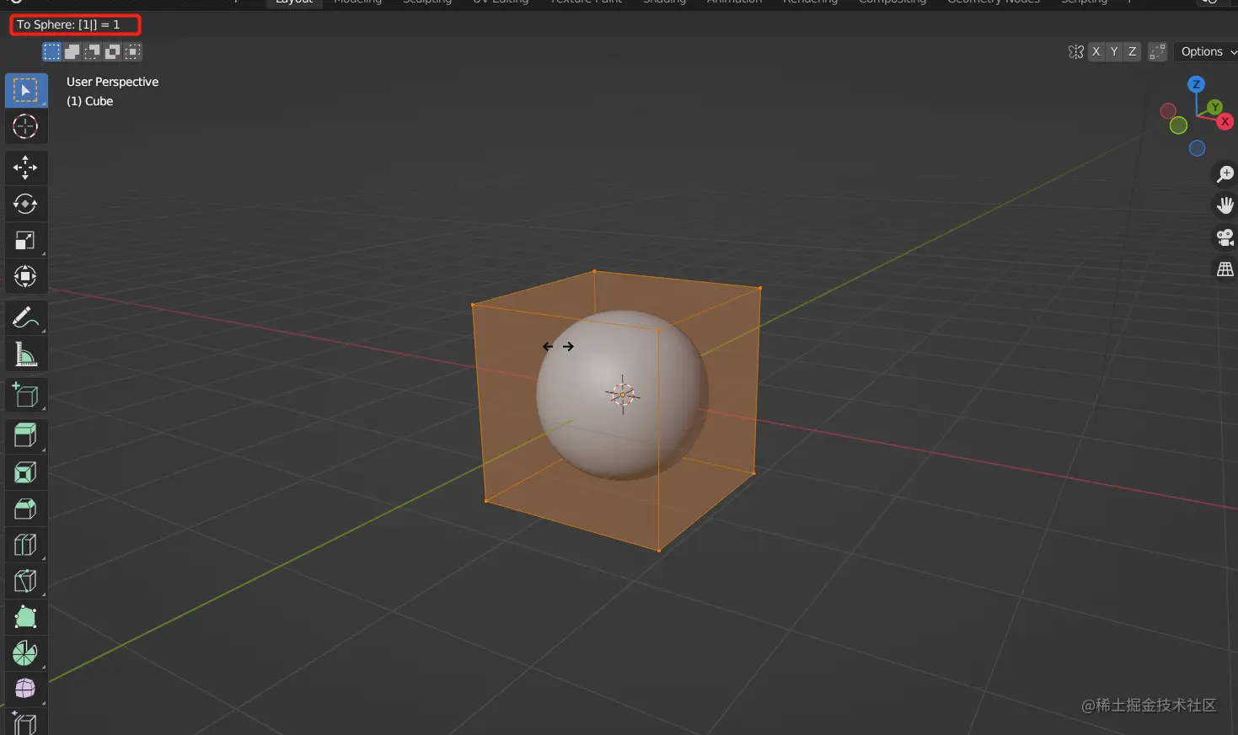Enable Subtract Selection mode
1238x735 pixels.
click(x=93, y=52)
